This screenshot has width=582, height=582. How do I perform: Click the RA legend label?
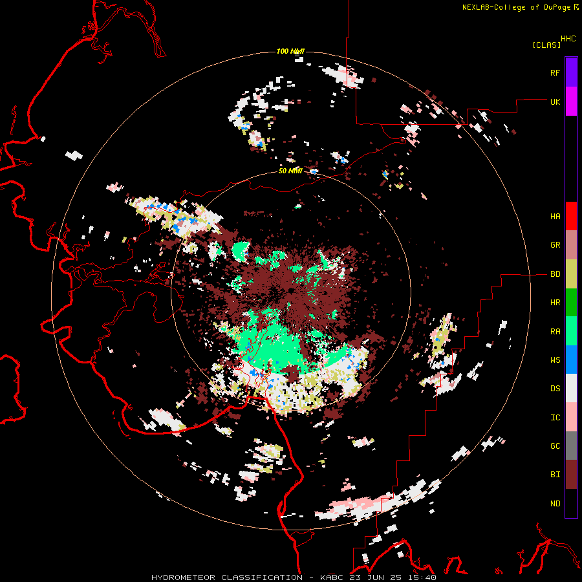coord(555,332)
